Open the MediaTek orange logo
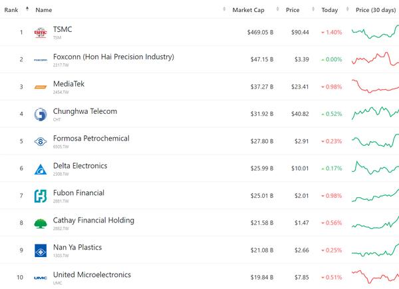 tap(41, 87)
